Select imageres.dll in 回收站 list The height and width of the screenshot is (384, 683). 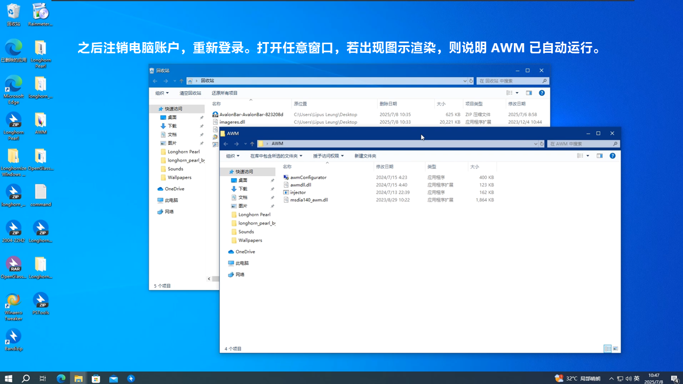point(232,122)
